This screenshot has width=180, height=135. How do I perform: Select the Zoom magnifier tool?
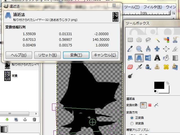pyautogui.click(x=139, y=49)
